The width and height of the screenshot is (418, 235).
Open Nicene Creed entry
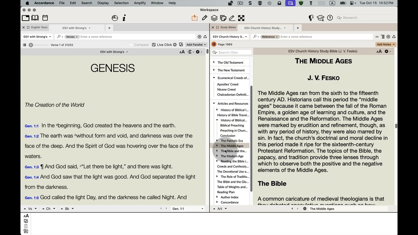(x=226, y=89)
